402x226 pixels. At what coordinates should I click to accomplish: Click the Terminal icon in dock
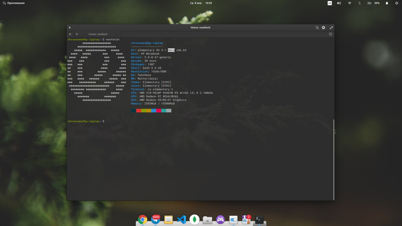(x=259, y=219)
